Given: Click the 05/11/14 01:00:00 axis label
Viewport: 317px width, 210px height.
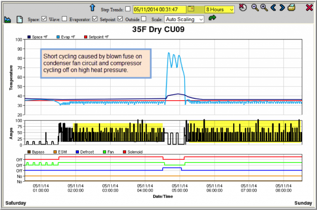Looking at the screenshot, I should coord(41,188).
